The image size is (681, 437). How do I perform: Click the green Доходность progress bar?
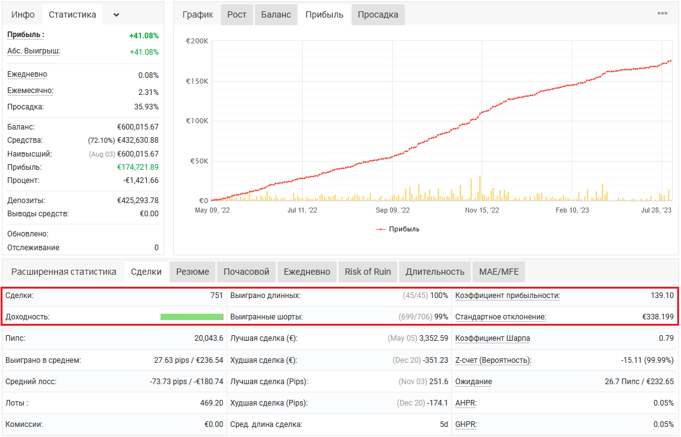[191, 317]
